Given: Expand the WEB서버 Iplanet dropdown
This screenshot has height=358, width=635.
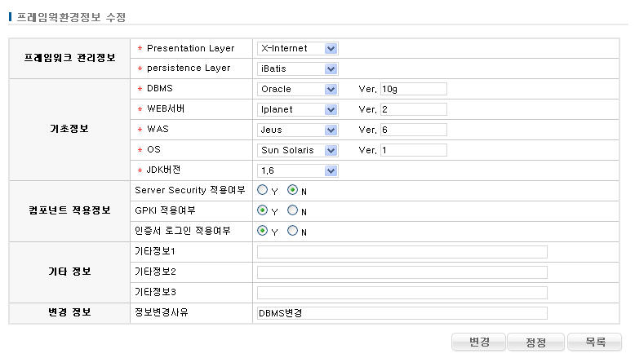Looking at the screenshot, I should coord(297,109).
